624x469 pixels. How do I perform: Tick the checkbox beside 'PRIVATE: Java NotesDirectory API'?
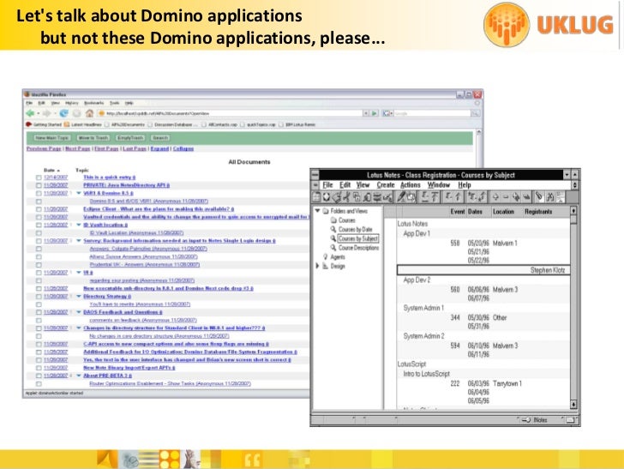click(x=39, y=184)
